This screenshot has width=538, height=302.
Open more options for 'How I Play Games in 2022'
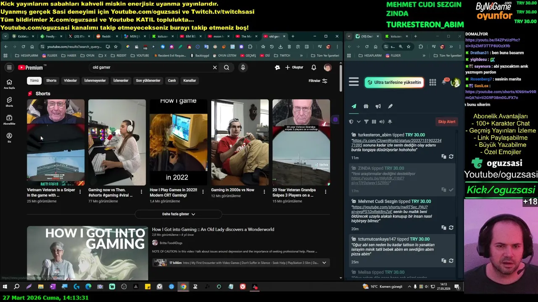[x=203, y=192]
